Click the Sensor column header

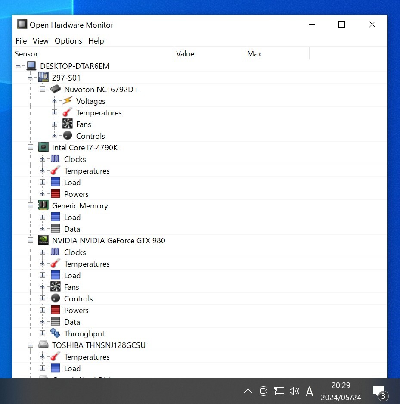tap(93, 53)
